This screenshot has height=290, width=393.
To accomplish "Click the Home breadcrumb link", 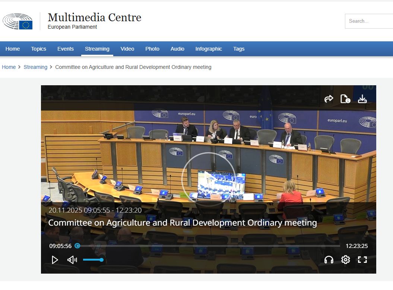I will click(9, 67).
